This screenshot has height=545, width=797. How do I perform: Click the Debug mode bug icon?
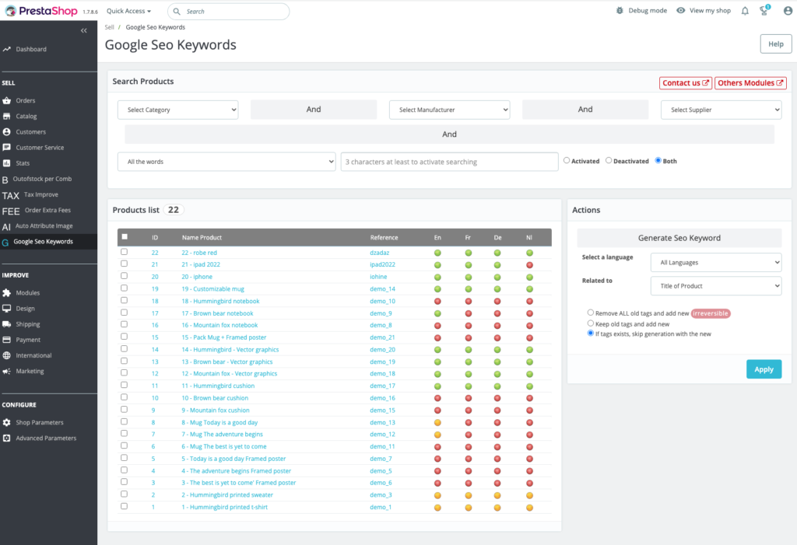pyautogui.click(x=620, y=11)
